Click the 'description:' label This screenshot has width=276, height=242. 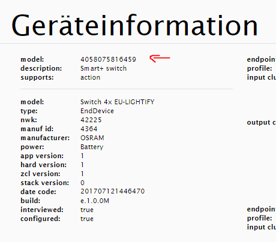(x=41, y=68)
